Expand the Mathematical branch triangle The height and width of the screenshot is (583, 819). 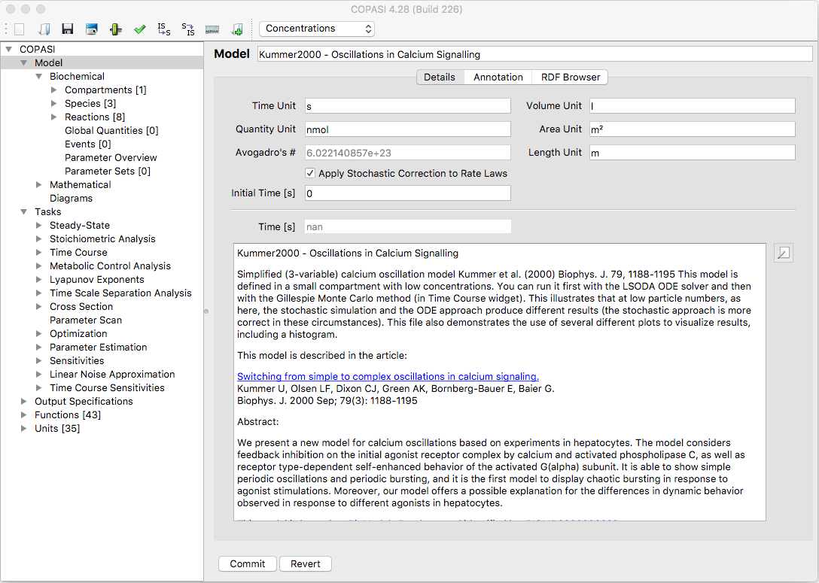[38, 185]
